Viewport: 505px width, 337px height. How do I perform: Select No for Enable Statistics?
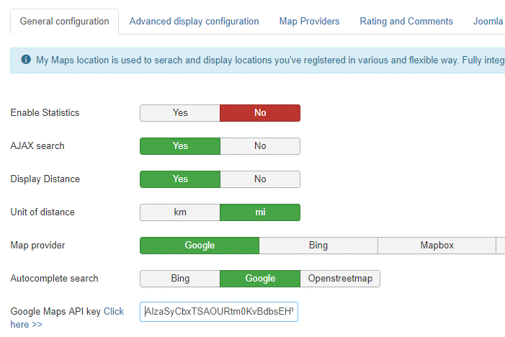[x=260, y=113]
